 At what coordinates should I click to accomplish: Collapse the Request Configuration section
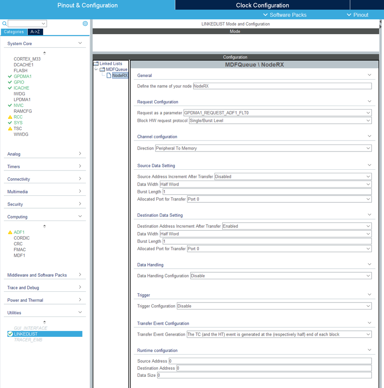point(369,101)
